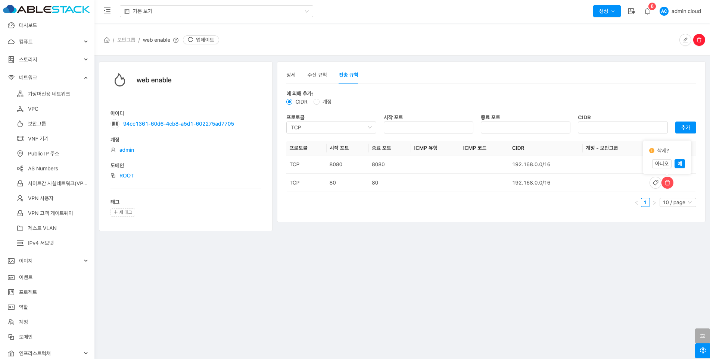This screenshot has width=710, height=359.
Task: Click the 시작 포트 input field
Action: pos(428,127)
